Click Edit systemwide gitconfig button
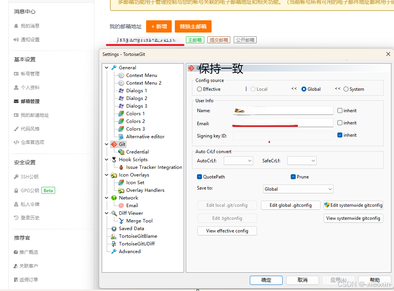This screenshot has height=291, width=394. pos(353,205)
